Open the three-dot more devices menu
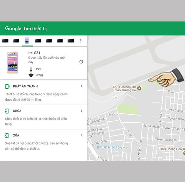The width and height of the screenshot is (185, 182). [x=81, y=41]
